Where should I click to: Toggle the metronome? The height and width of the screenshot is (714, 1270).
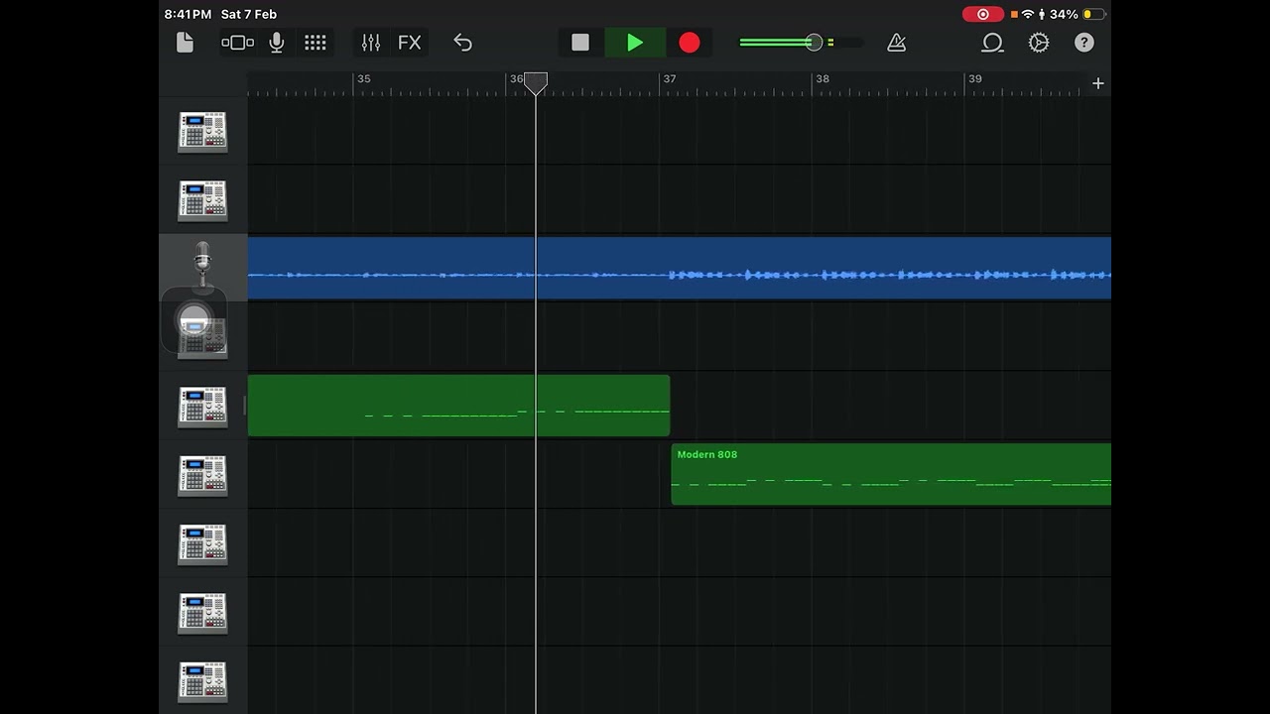click(x=897, y=43)
